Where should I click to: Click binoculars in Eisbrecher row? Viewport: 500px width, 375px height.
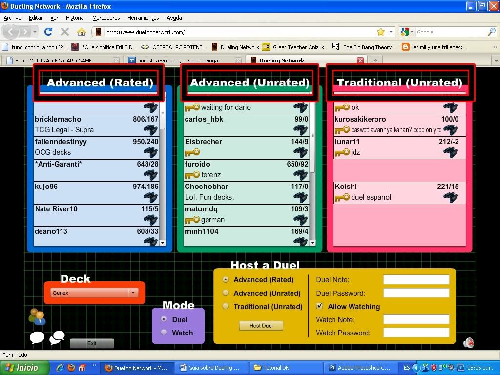tap(300, 152)
